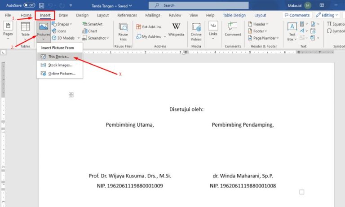Open the Help tab
This screenshot has width=345, height=207.
(x=210, y=15)
